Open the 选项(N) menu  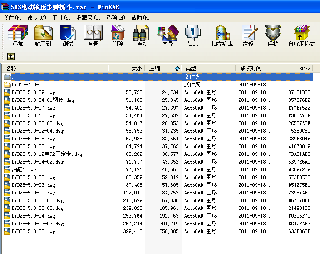tap(115, 18)
